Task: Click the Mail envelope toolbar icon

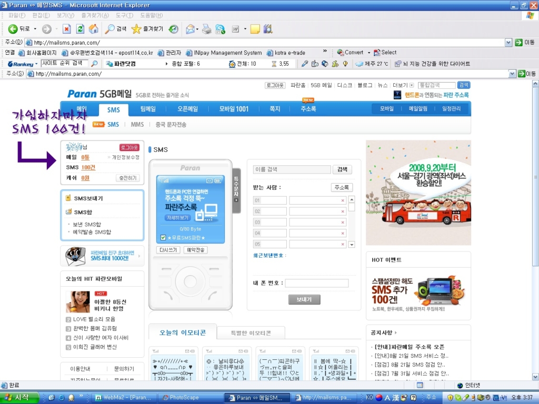Action: coord(190,29)
